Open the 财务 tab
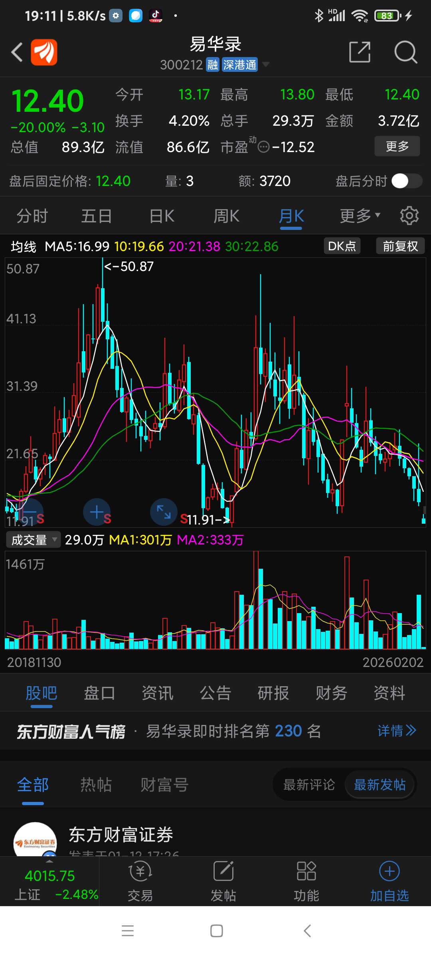Screen dimensions: 431x958 tap(331, 693)
